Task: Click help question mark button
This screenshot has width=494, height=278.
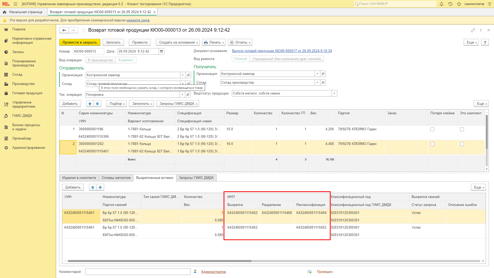Action: pos(485,42)
